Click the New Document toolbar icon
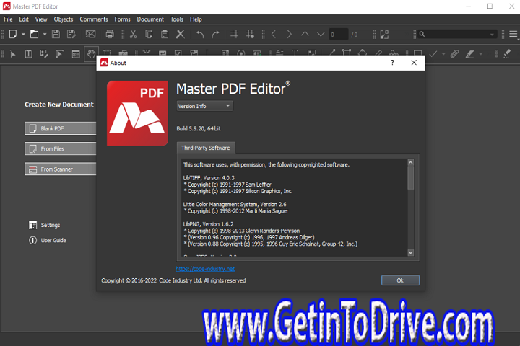Screen dimensions: 520x346 13,34
